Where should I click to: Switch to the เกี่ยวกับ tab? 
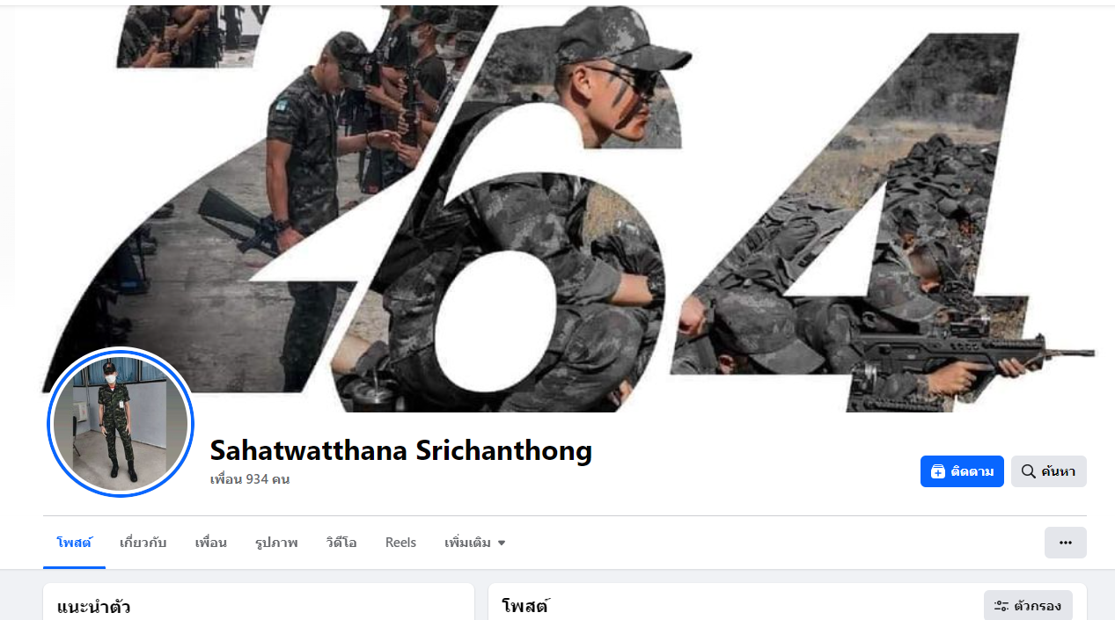click(x=143, y=543)
